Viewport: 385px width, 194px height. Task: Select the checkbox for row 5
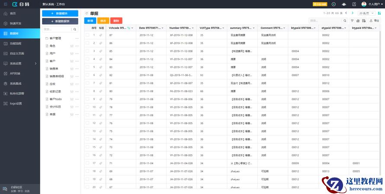(x=87, y=67)
